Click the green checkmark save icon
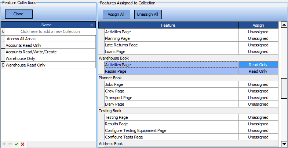 click(16, 144)
